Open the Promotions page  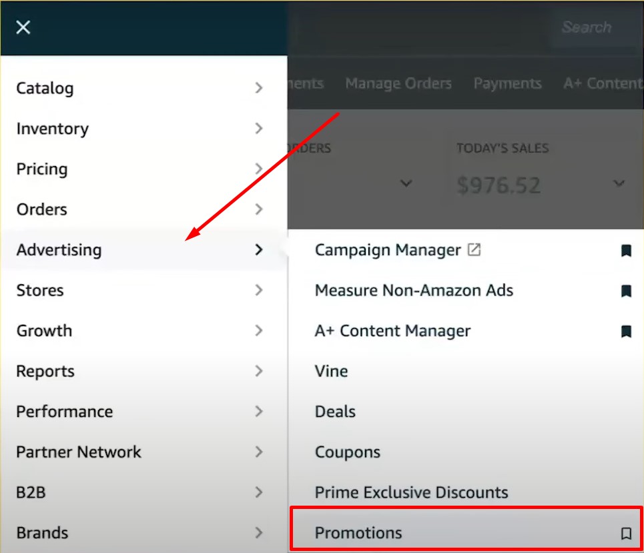[x=358, y=533]
